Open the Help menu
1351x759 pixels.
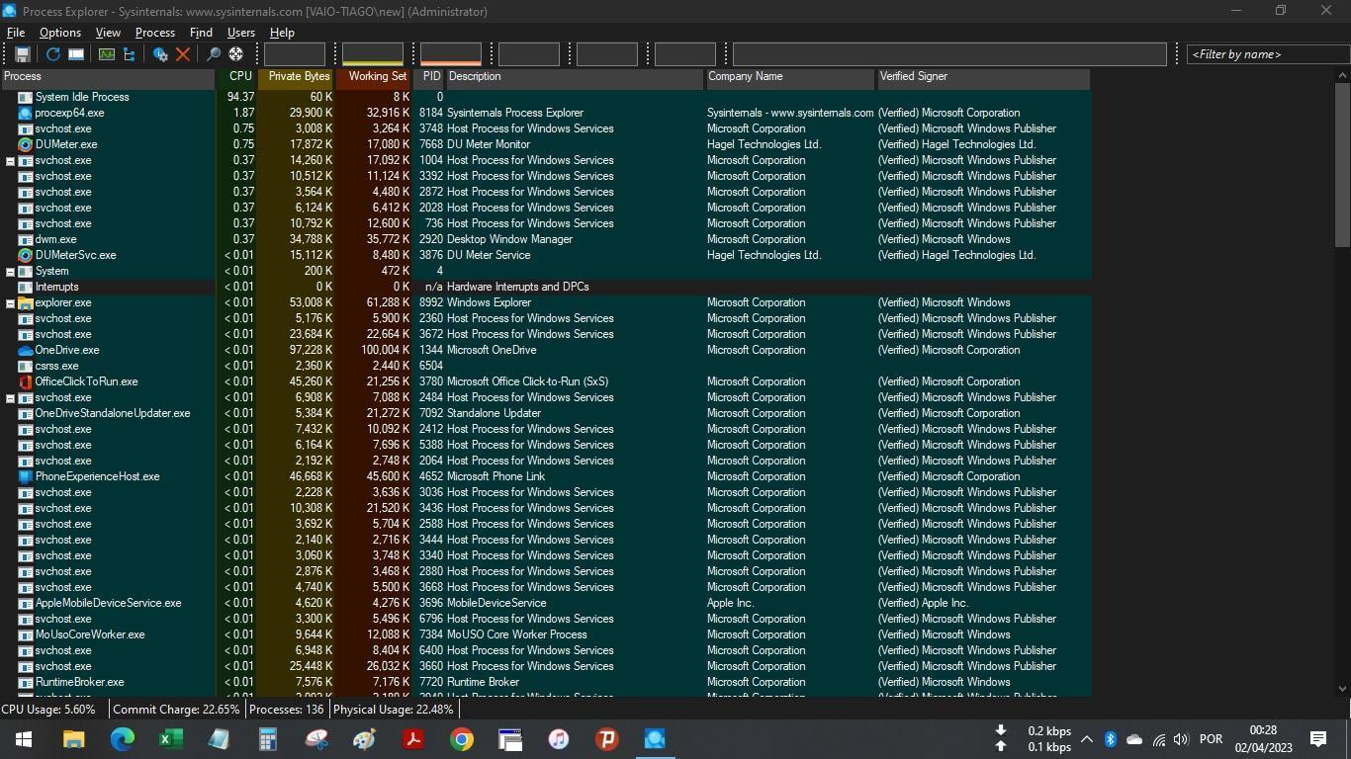pyautogui.click(x=282, y=33)
